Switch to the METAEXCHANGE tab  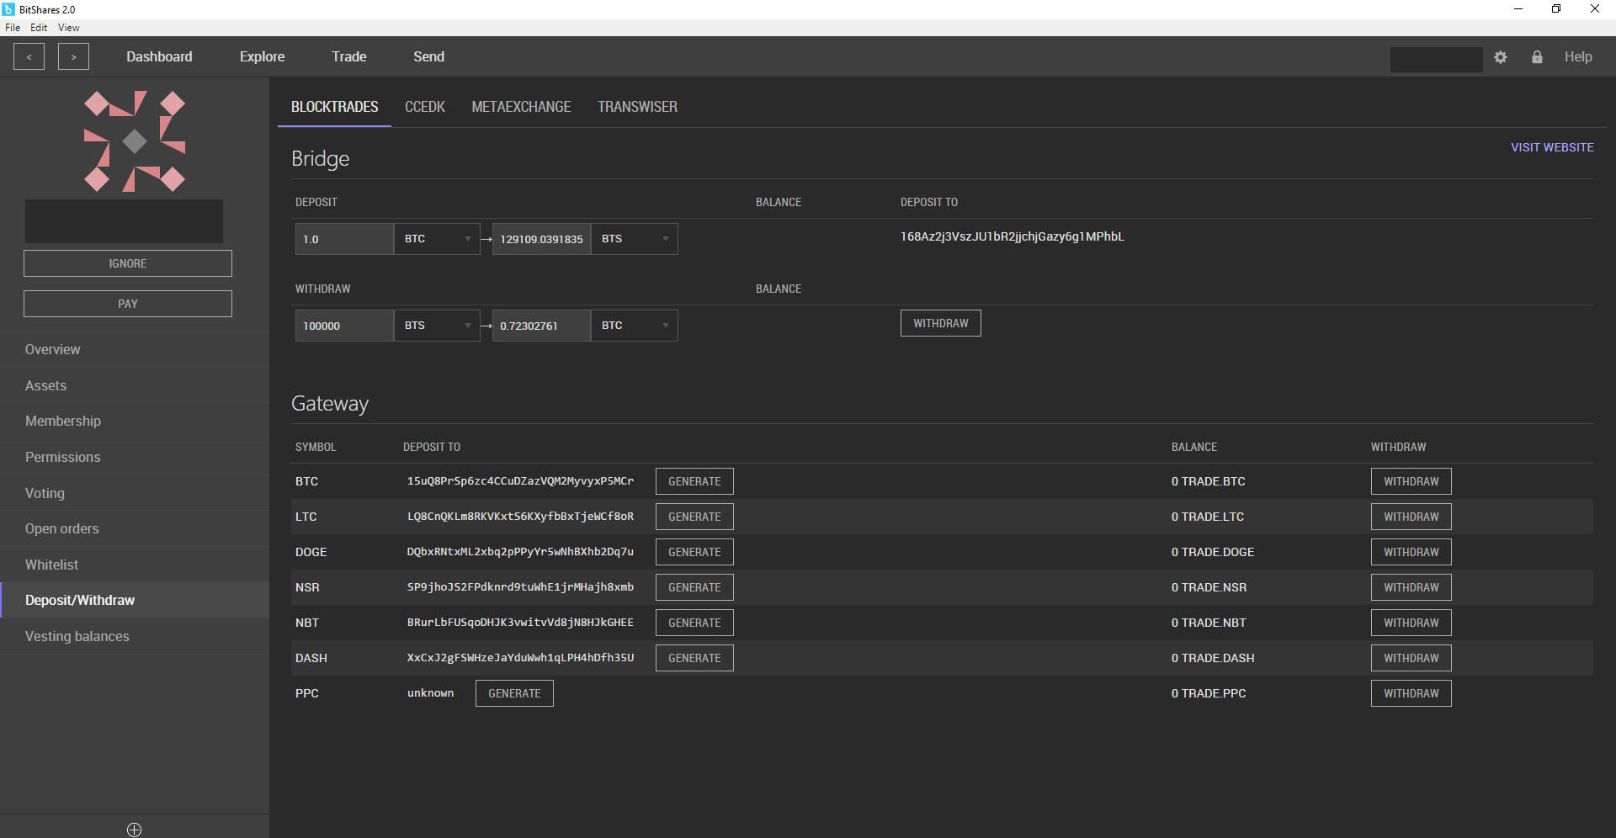[x=521, y=107]
